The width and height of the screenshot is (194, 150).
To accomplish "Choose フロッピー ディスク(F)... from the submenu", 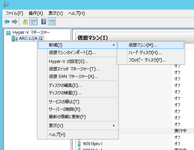I will 151,60.
